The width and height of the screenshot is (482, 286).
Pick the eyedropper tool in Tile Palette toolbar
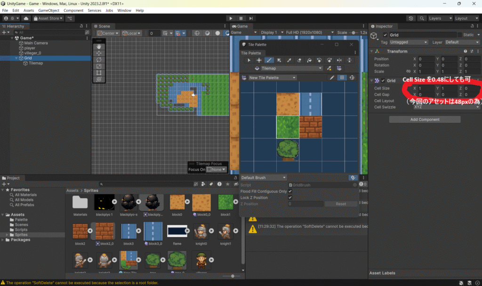click(x=289, y=60)
